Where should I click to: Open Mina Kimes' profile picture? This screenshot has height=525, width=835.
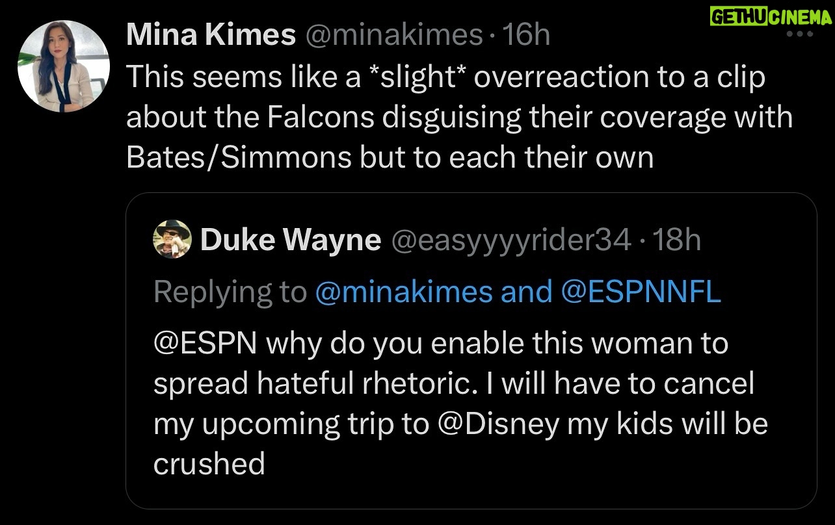[63, 67]
